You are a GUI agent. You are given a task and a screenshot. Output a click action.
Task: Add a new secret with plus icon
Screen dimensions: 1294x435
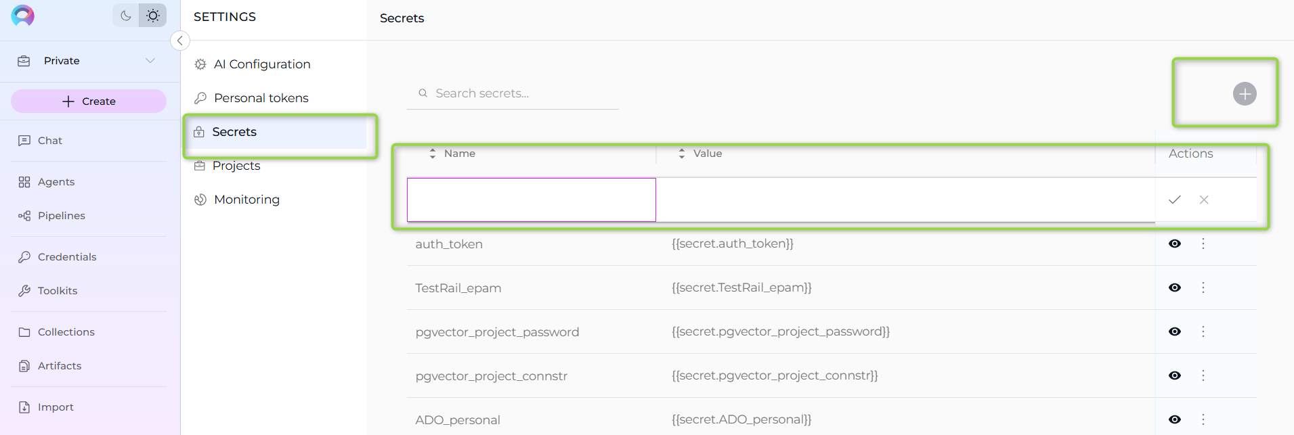[x=1245, y=93]
